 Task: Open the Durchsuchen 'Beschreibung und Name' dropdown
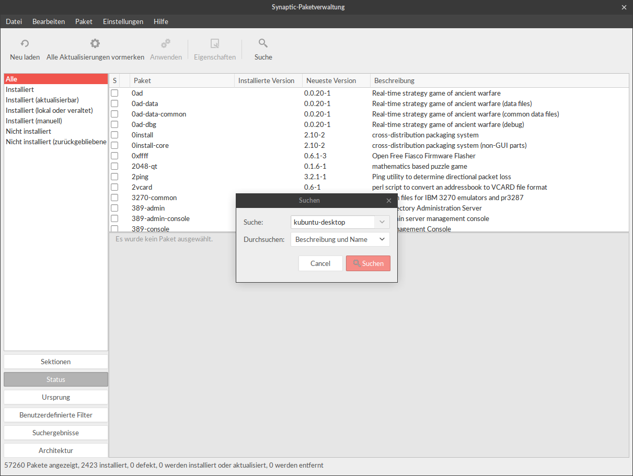[x=340, y=239]
